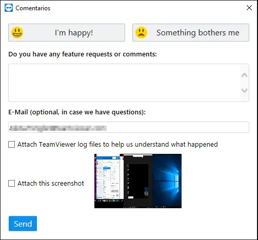Focus the optional E-Mail input field

click(129, 127)
